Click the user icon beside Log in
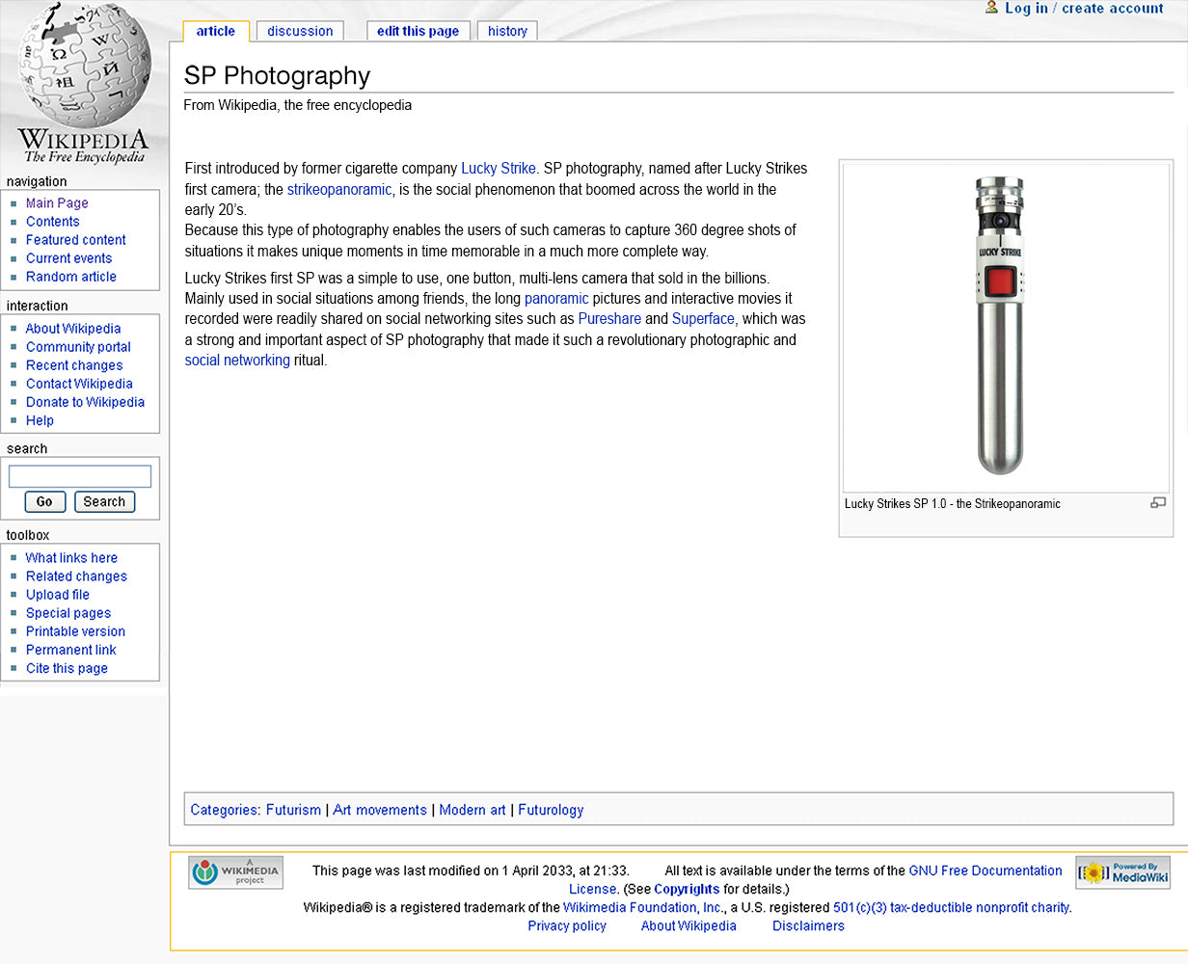The width and height of the screenshot is (1188, 964). point(991,8)
